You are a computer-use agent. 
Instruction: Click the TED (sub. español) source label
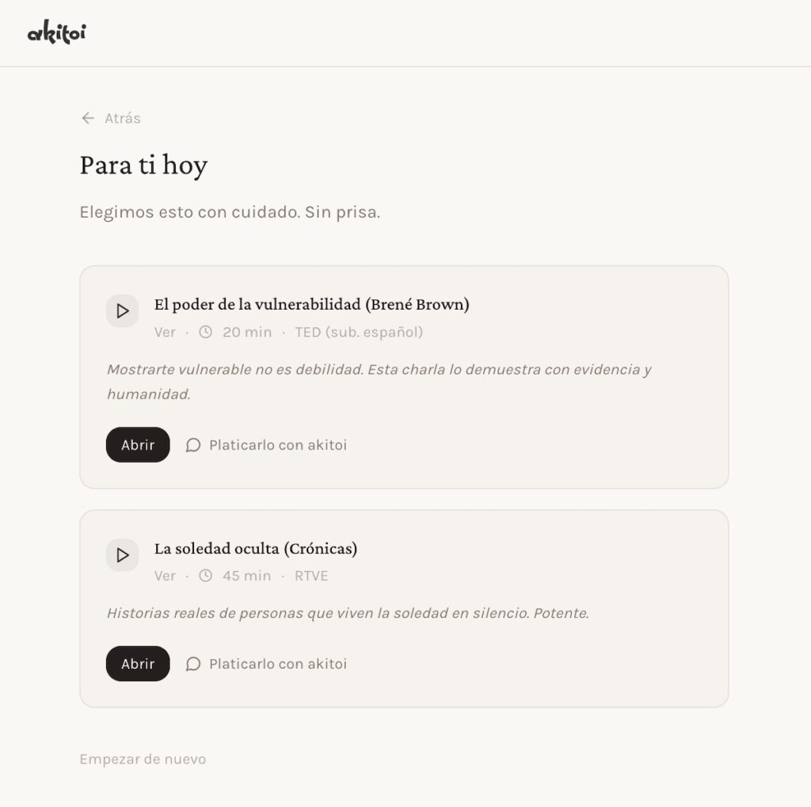pos(360,332)
